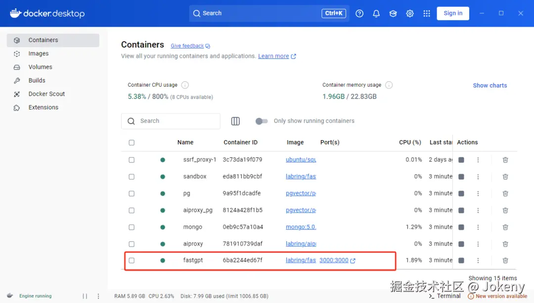This screenshot has height=303, width=534.
Task: Pause the Docker engine from status bar
Action: (85, 296)
